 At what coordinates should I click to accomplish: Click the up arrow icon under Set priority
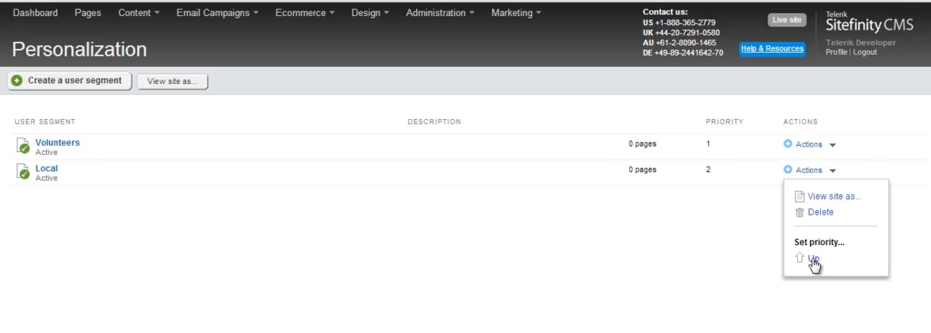pos(799,259)
